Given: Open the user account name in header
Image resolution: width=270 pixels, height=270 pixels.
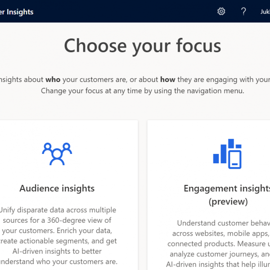Looking at the screenshot, I should tap(265, 12).
